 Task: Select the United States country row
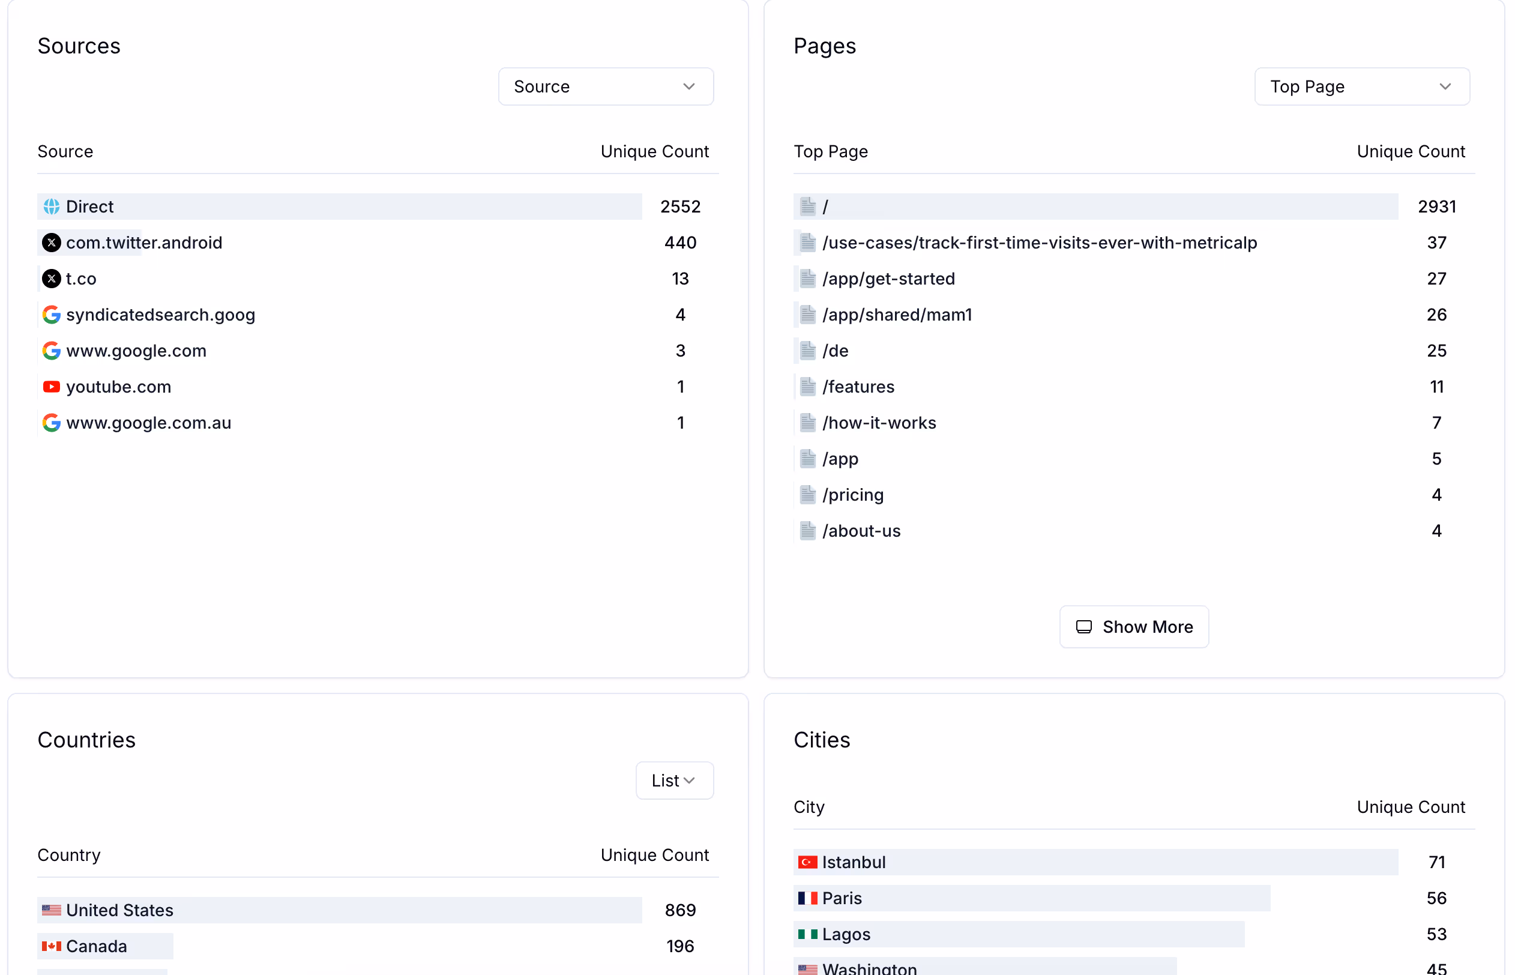pos(119,910)
